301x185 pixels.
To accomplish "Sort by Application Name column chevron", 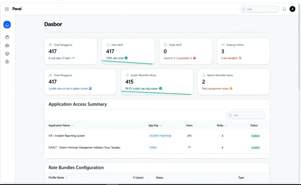I will click(x=72, y=125).
